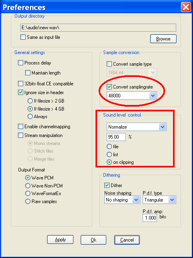Close the Preferences dialog window
The height and width of the screenshot is (258, 193).
pos(186,7)
